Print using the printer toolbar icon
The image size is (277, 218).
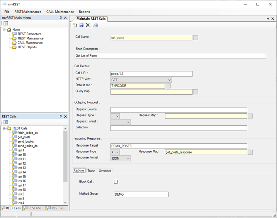click(x=95, y=26)
